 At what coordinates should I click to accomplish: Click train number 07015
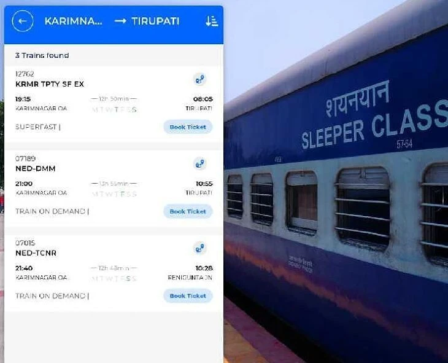click(25, 243)
